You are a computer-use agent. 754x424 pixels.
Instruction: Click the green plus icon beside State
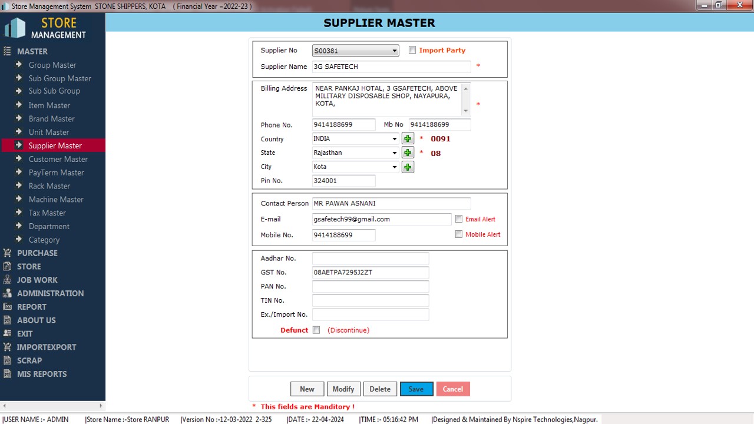click(x=408, y=153)
